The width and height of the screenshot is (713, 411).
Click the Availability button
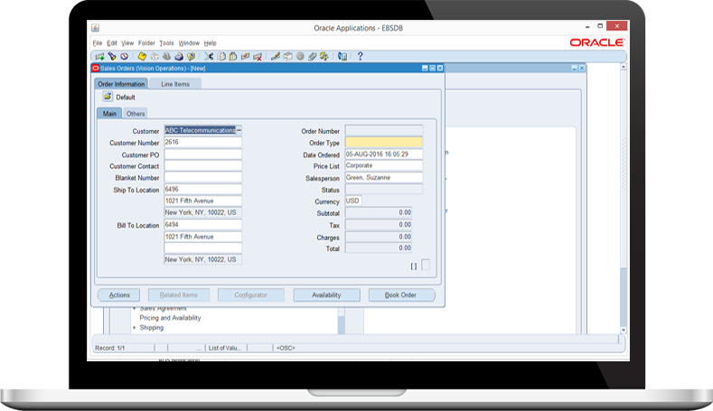pyautogui.click(x=326, y=295)
